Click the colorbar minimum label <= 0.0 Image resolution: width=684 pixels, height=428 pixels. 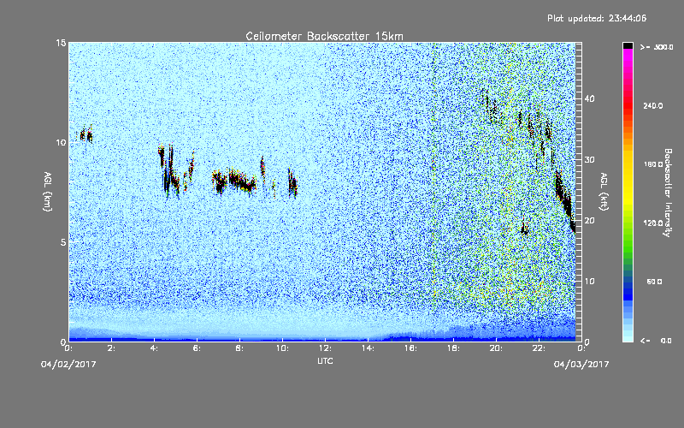[656, 341]
